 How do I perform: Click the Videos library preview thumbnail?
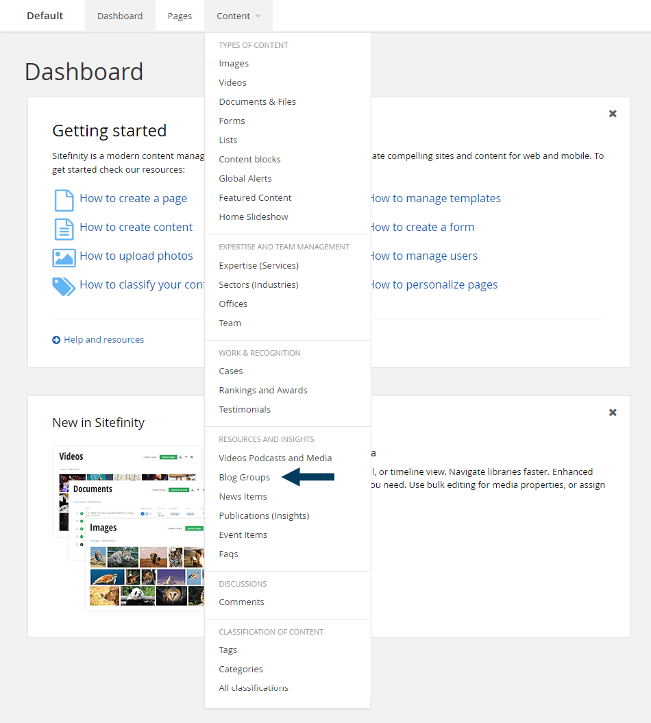(127, 463)
